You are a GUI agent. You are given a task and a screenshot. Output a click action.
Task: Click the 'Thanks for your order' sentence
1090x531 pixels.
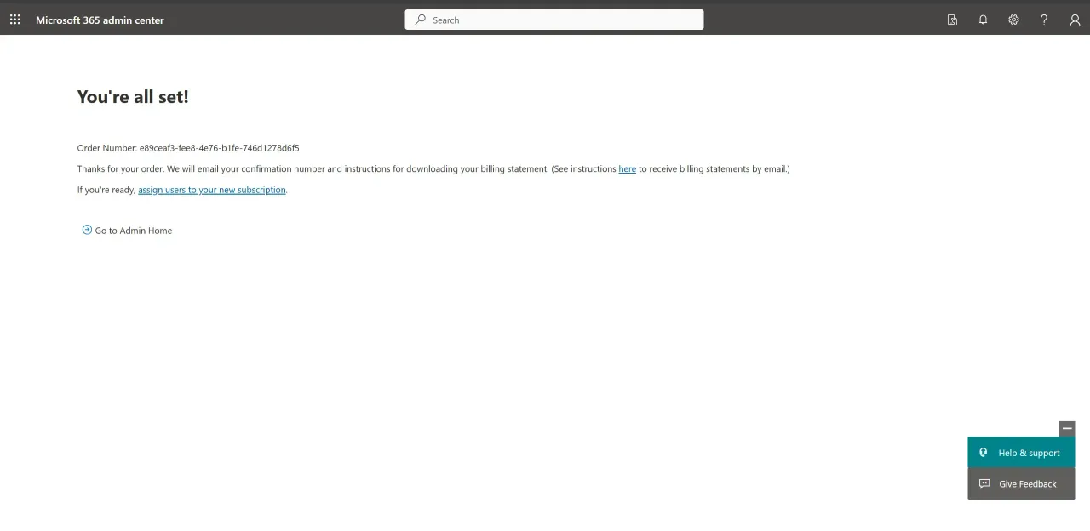click(x=433, y=169)
